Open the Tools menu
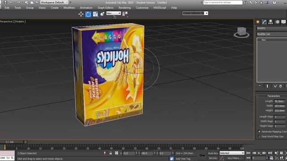 18,8
